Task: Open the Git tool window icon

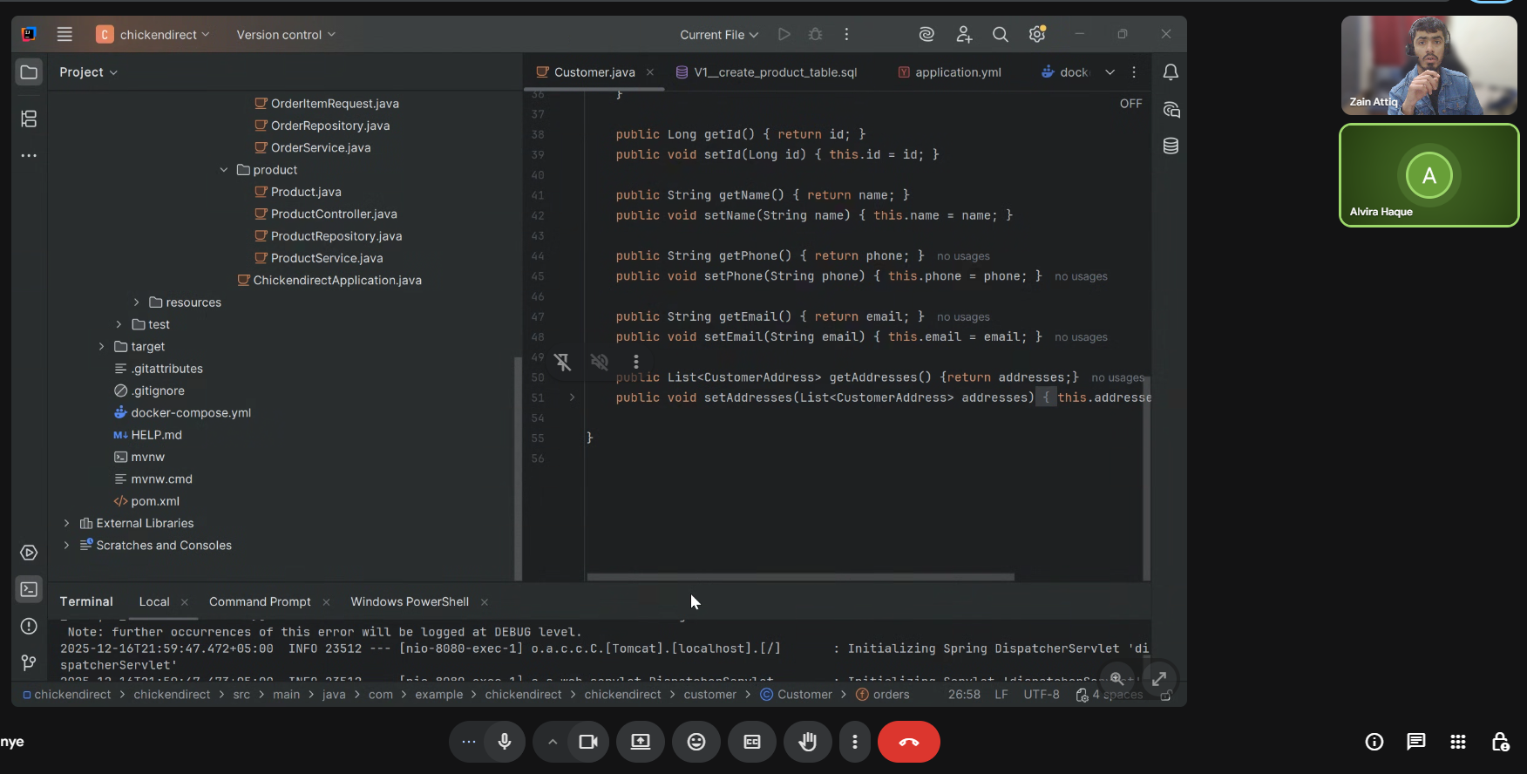Action: click(x=29, y=663)
